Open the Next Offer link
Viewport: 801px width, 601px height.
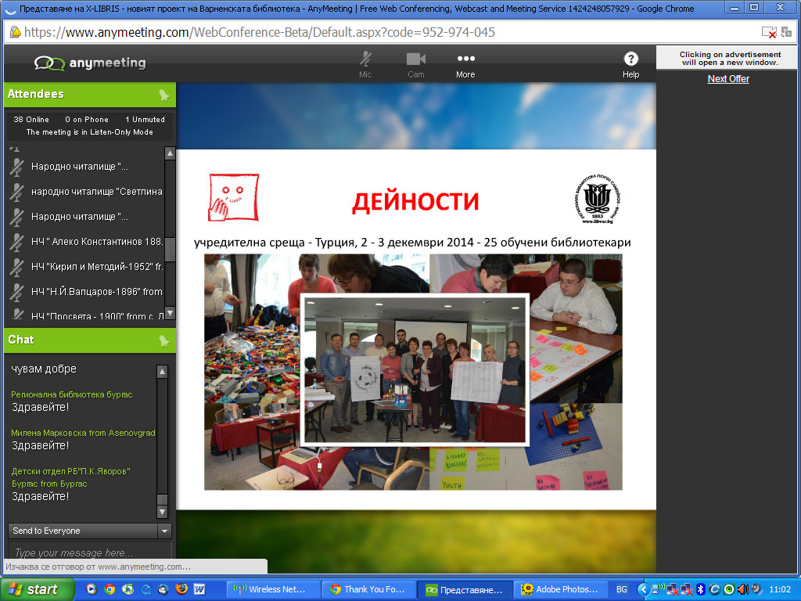coord(728,79)
